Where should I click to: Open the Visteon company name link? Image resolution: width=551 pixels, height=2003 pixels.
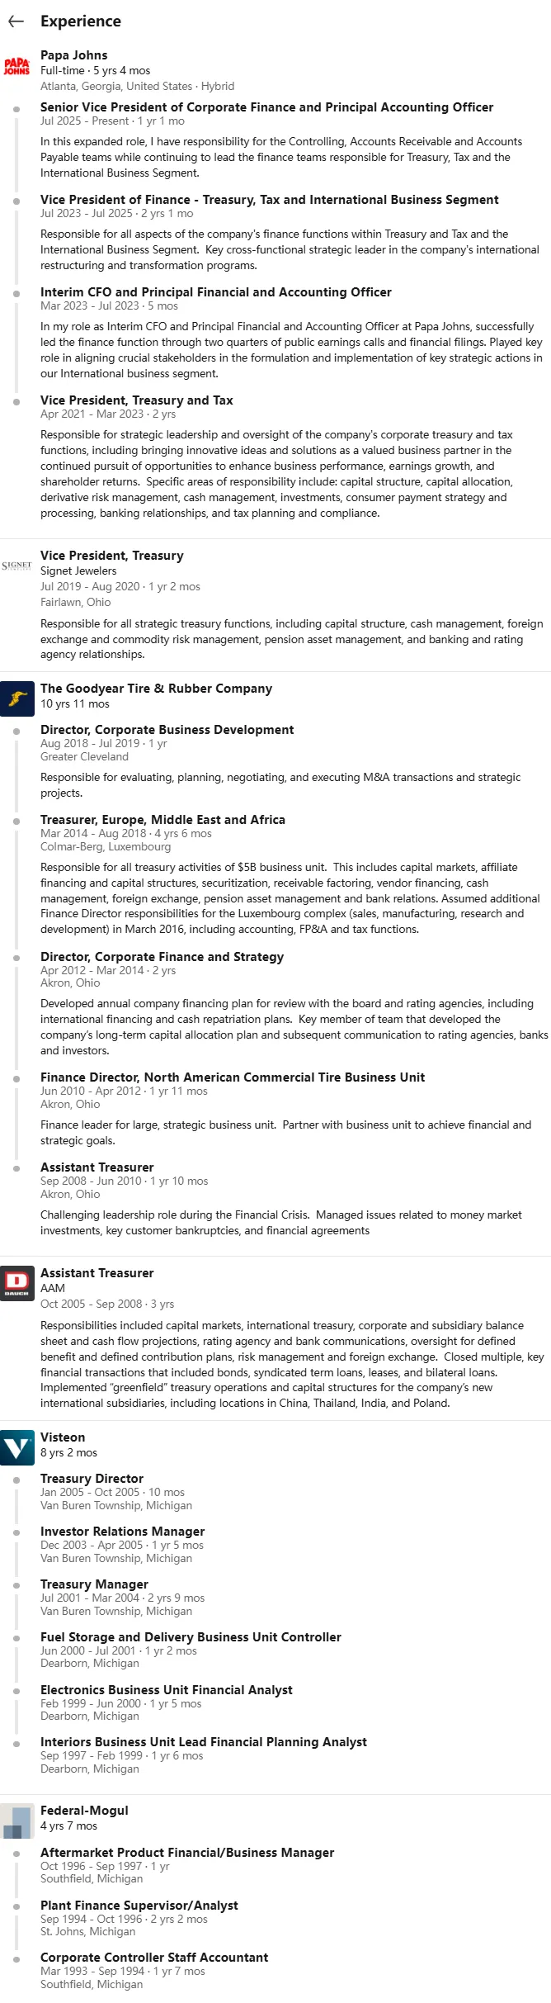tap(63, 1437)
